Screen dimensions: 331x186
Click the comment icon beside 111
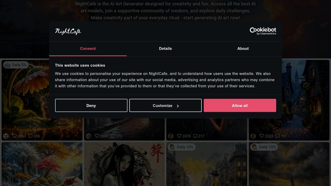[x=277, y=136]
